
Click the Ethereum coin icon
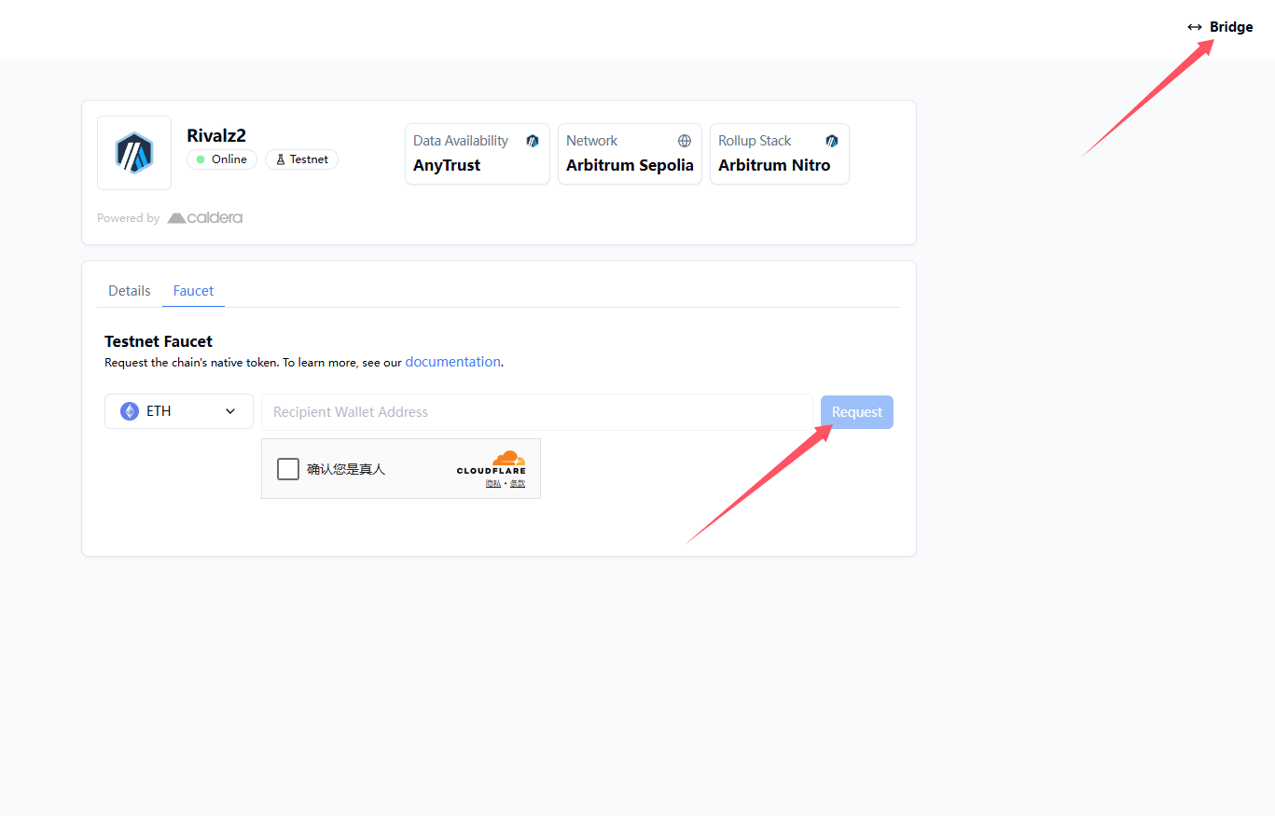(130, 411)
